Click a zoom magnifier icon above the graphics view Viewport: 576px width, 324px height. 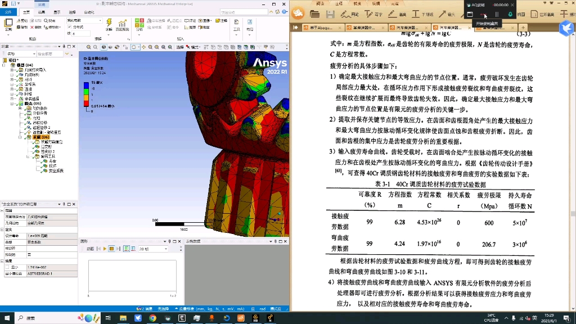pyautogui.click(x=89, y=48)
